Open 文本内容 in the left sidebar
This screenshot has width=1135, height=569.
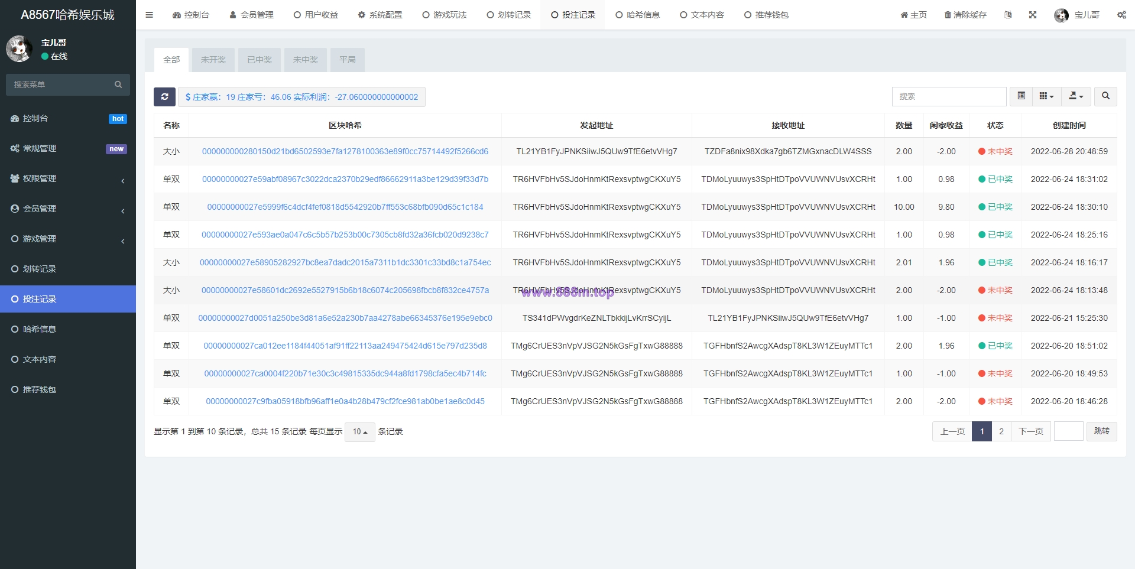pos(68,359)
